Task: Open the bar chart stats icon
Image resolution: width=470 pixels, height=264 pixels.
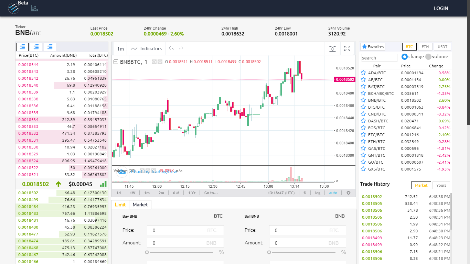Action: coord(34,8)
